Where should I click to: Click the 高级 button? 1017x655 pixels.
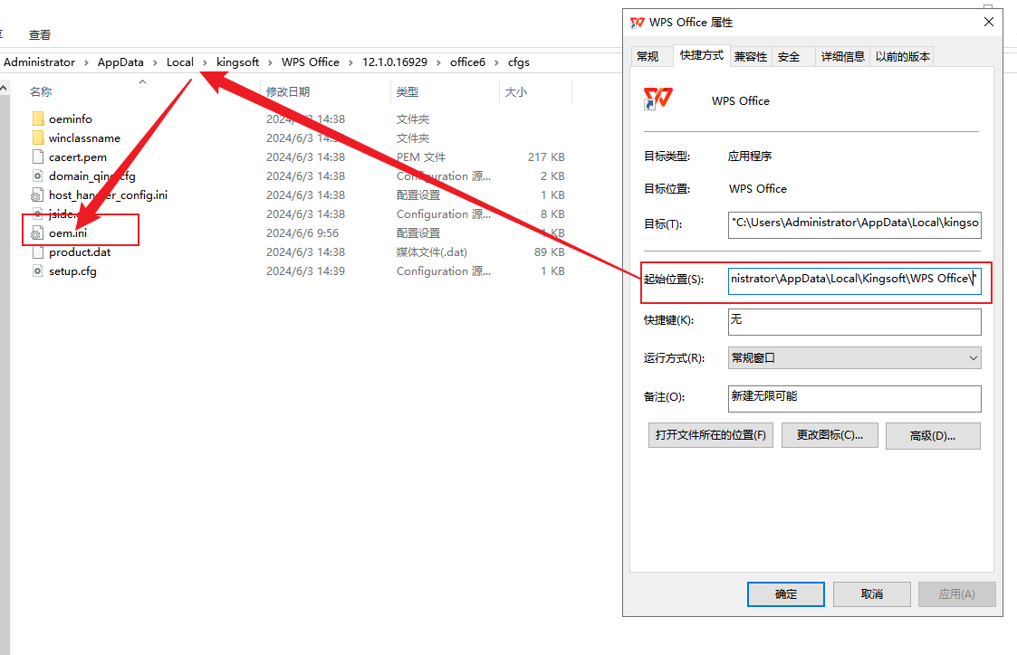932,435
